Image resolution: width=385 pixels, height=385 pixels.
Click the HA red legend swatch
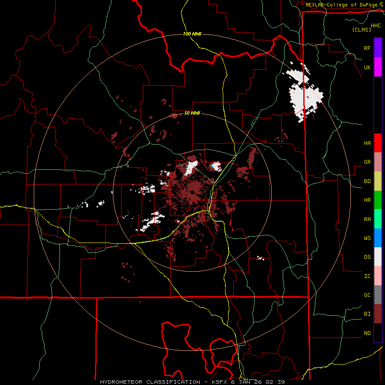tap(378, 143)
